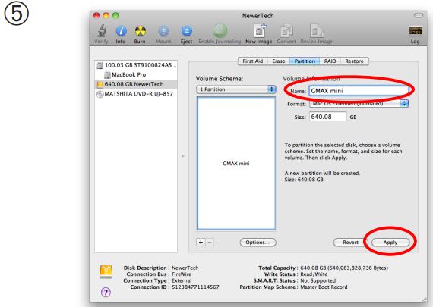Switch to the Erase tab
The height and width of the screenshot is (307, 433).
[278, 61]
